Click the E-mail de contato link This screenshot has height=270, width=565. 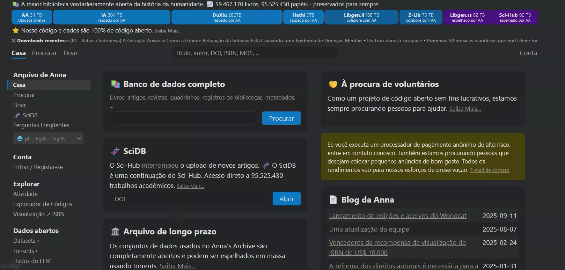coord(490,170)
